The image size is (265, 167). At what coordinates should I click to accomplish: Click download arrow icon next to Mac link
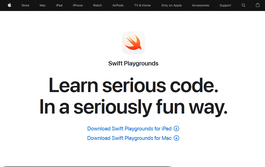coord(176,138)
